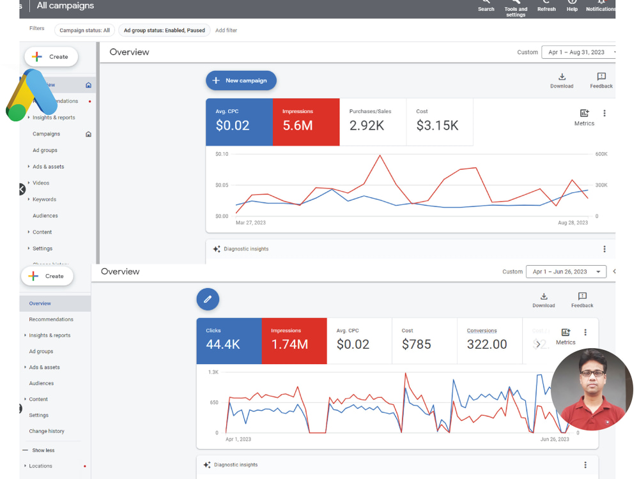Click Download icon in upper Overview
This screenshot has height=479, width=639.
click(562, 77)
